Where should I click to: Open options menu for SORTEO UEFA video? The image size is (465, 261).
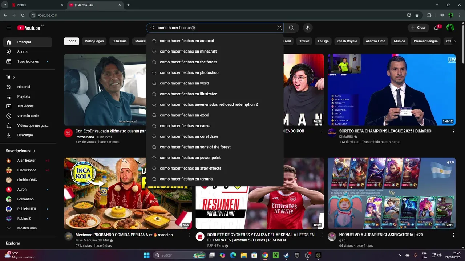(453, 132)
